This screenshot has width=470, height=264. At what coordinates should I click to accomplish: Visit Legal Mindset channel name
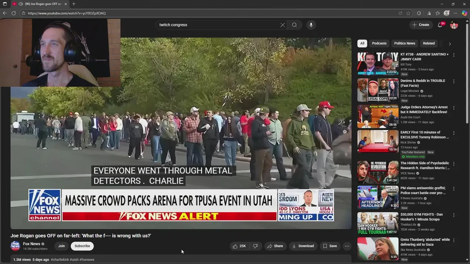[410, 91]
